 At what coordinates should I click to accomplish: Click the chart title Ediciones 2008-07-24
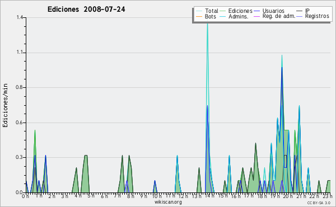coord(86,9)
